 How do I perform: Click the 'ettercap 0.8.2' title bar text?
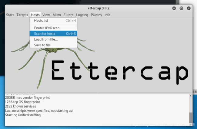(x=98, y=8)
